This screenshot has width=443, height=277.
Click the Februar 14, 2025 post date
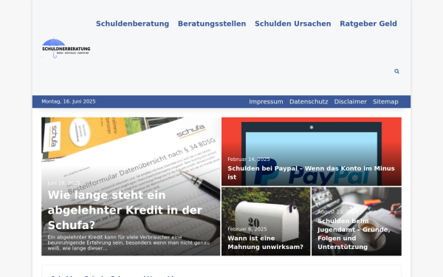tap(249, 160)
